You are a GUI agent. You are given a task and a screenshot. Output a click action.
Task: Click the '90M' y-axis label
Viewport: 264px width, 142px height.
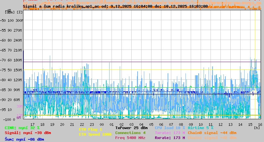pyautogui.click(x=17, y=90)
